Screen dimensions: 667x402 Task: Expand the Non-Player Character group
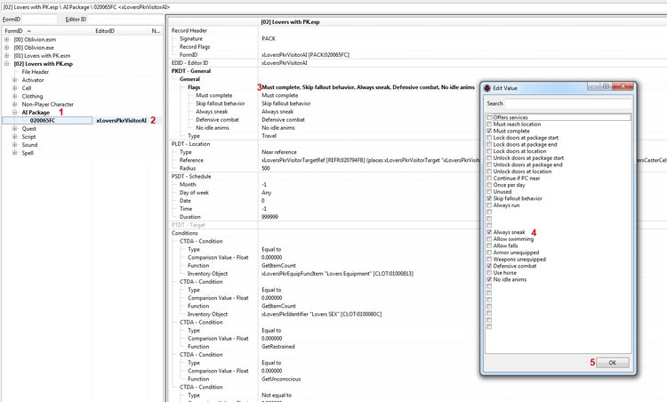15,104
